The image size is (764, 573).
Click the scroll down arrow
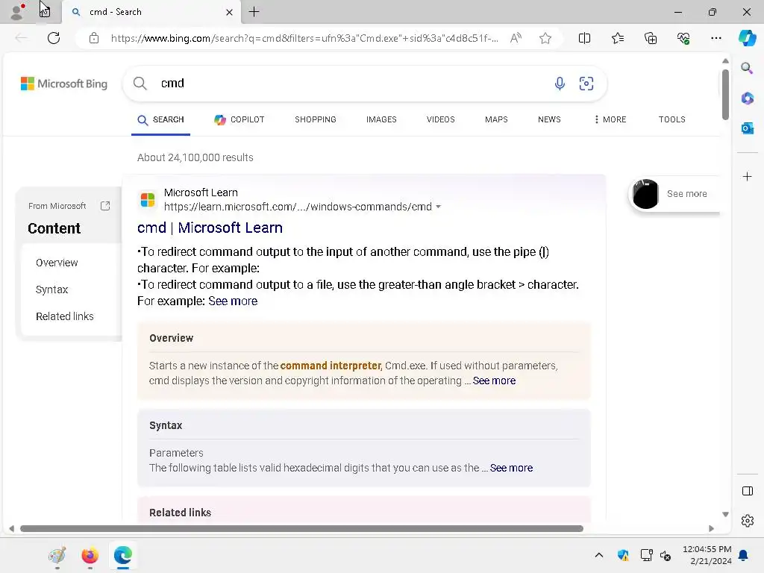coord(725,515)
